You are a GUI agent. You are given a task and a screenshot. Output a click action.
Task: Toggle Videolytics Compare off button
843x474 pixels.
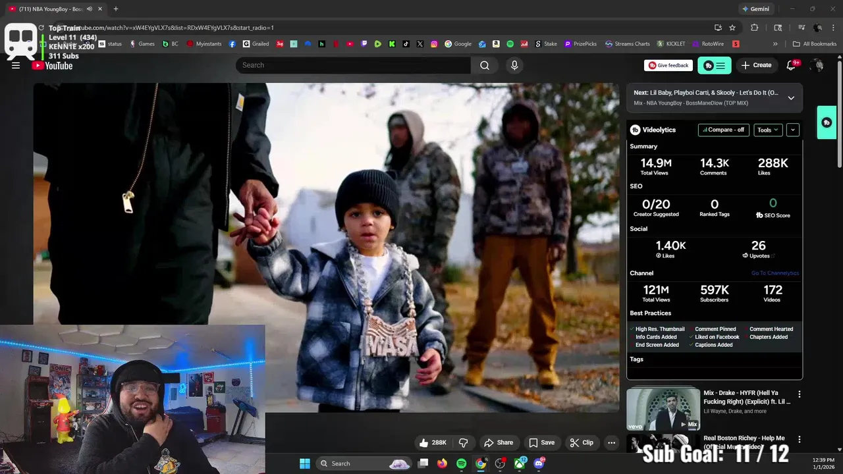click(723, 130)
